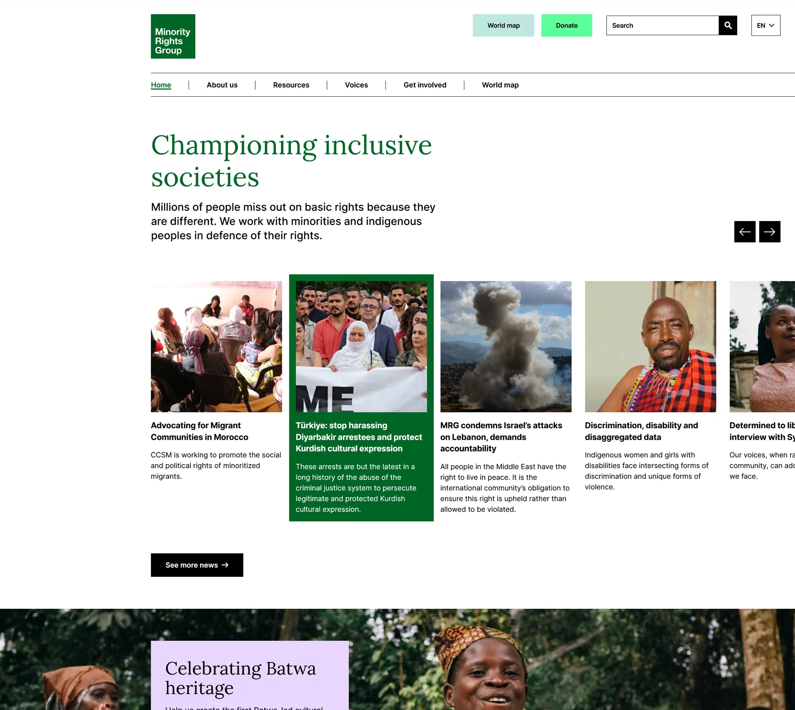Focus the Search input field
The height and width of the screenshot is (710, 795).
pyautogui.click(x=662, y=25)
